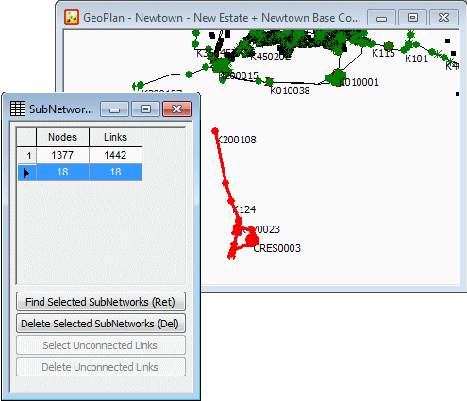Select the Links column header
This screenshot has height=401, width=467.
click(116, 137)
